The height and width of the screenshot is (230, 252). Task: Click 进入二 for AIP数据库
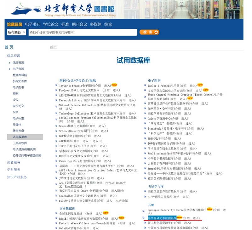click(97, 141)
